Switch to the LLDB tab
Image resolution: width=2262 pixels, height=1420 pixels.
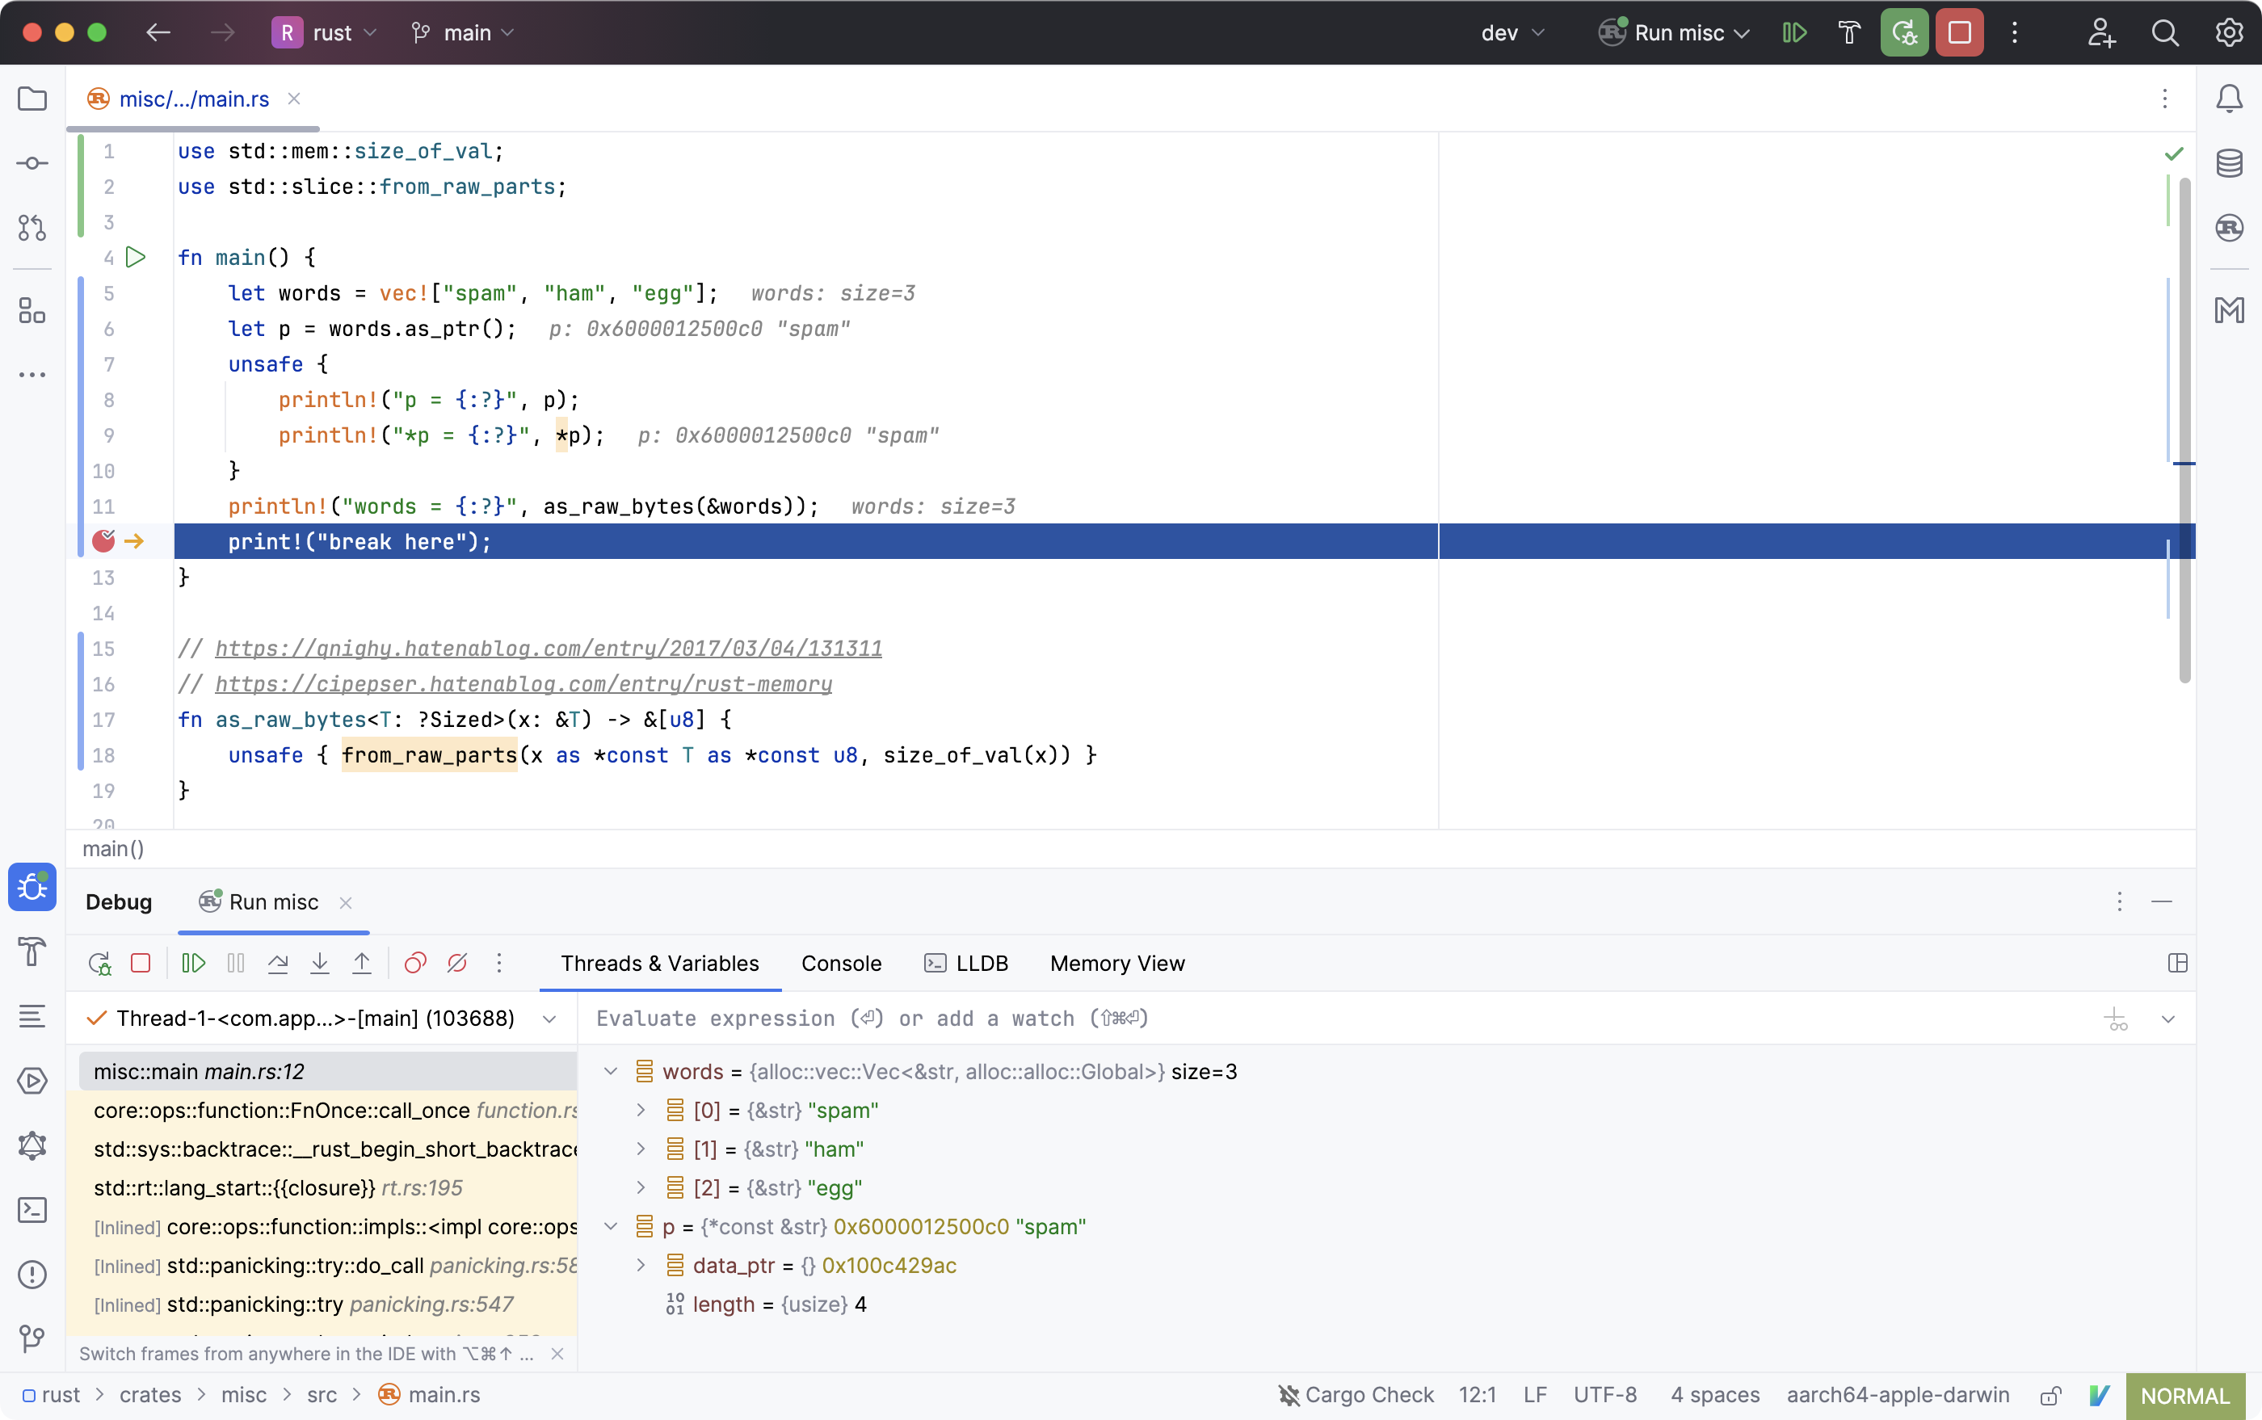pyautogui.click(x=965, y=964)
